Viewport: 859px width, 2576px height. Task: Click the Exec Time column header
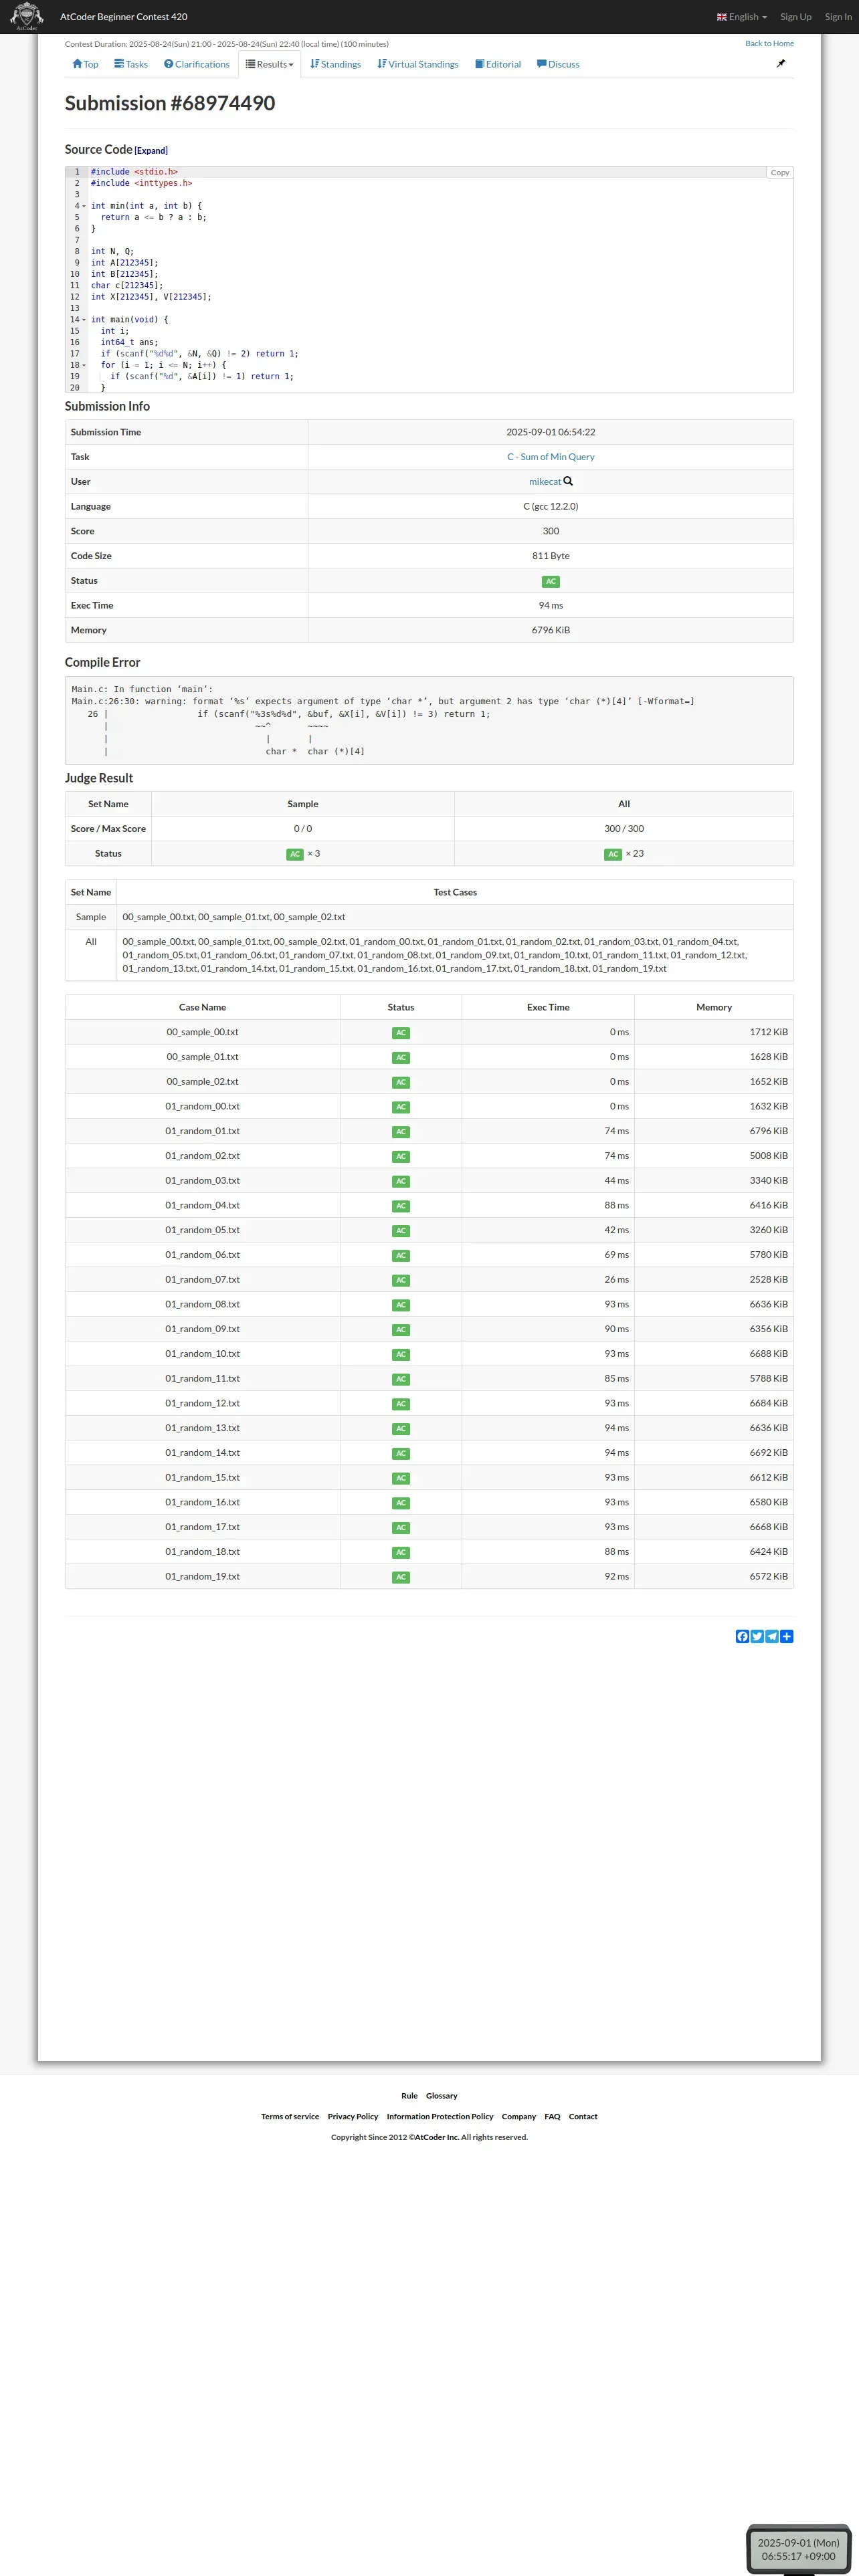pyautogui.click(x=548, y=1007)
